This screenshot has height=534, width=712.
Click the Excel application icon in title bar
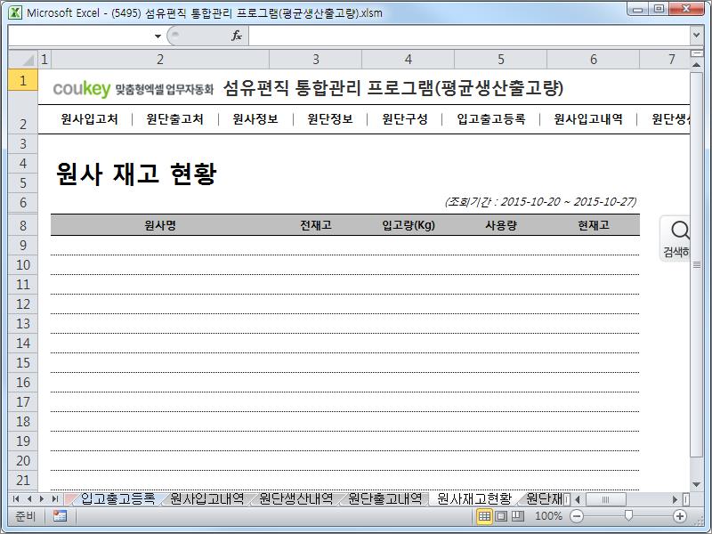click(x=15, y=12)
